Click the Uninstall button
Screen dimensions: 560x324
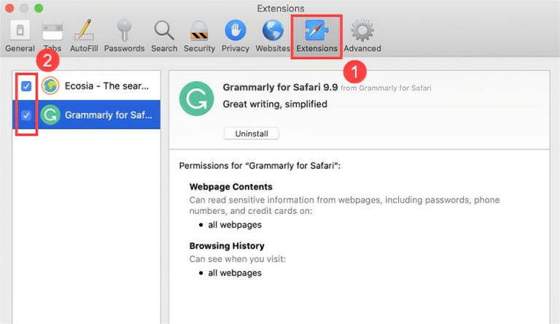[x=252, y=134]
